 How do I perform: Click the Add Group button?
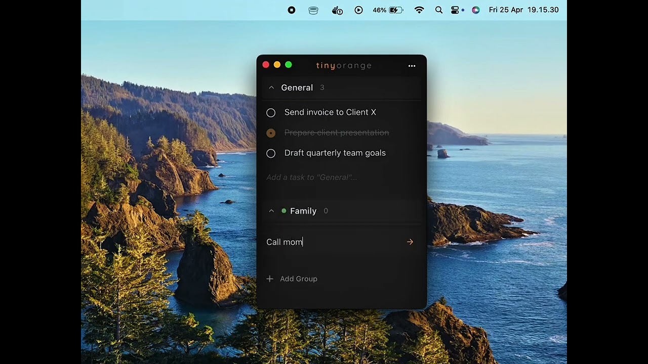pos(292,279)
